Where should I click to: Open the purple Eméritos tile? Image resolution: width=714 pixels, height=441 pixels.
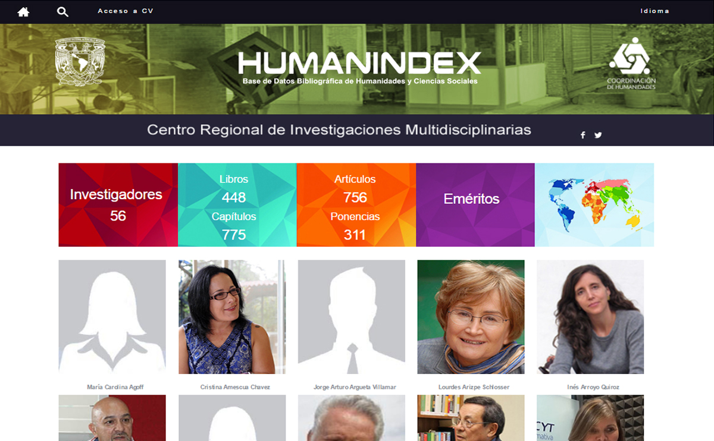(x=475, y=205)
